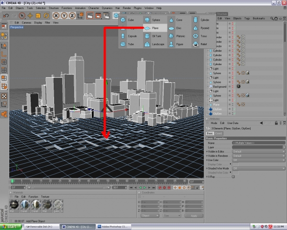Choose Plane from primitives palette

click(x=155, y=28)
